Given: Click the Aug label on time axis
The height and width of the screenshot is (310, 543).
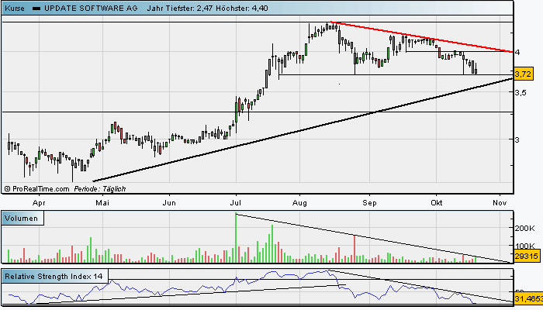Looking at the screenshot, I should (x=299, y=203).
